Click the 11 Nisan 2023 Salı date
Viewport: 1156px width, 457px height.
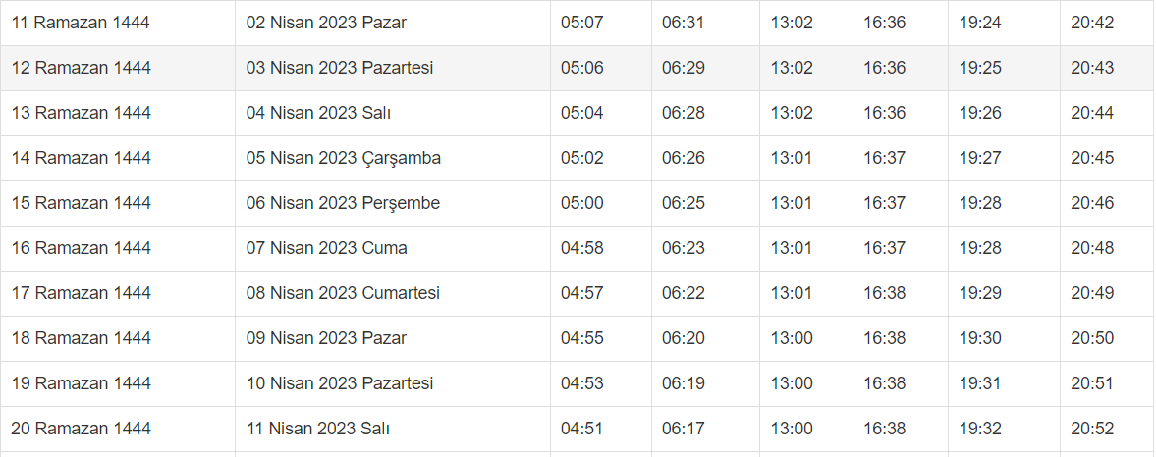(318, 429)
